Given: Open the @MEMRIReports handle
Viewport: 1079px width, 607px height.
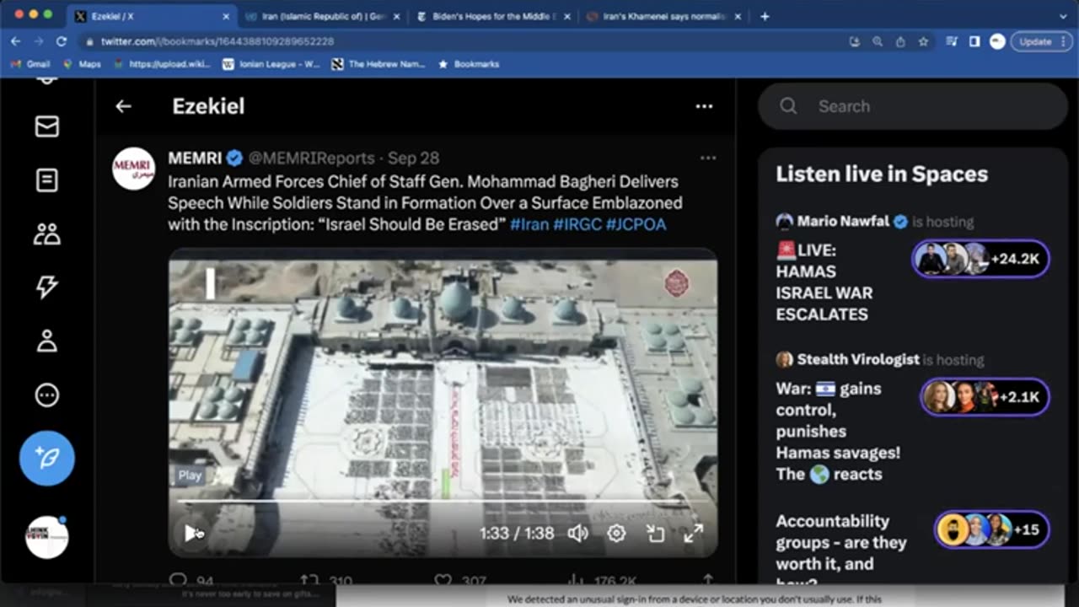Looking at the screenshot, I should [x=311, y=158].
